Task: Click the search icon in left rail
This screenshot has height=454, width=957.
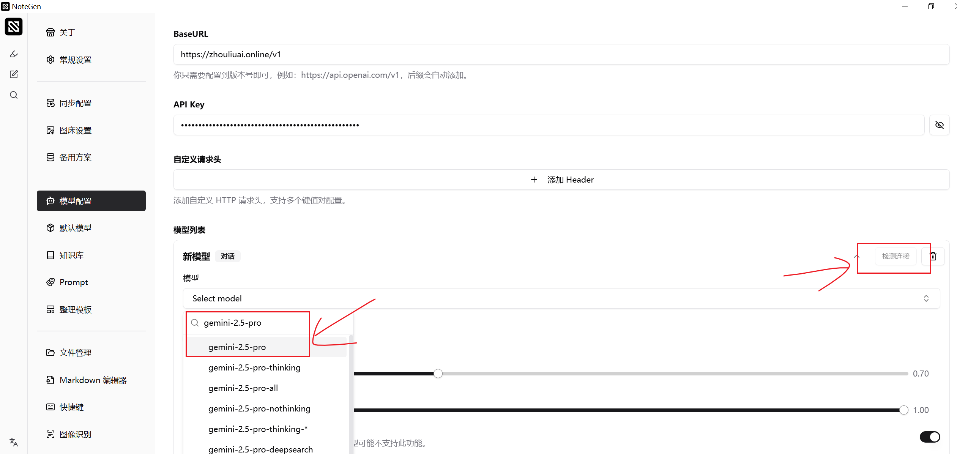Action: pyautogui.click(x=14, y=95)
